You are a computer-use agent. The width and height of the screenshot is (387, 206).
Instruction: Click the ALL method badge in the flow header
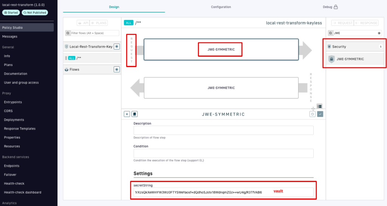click(128, 23)
